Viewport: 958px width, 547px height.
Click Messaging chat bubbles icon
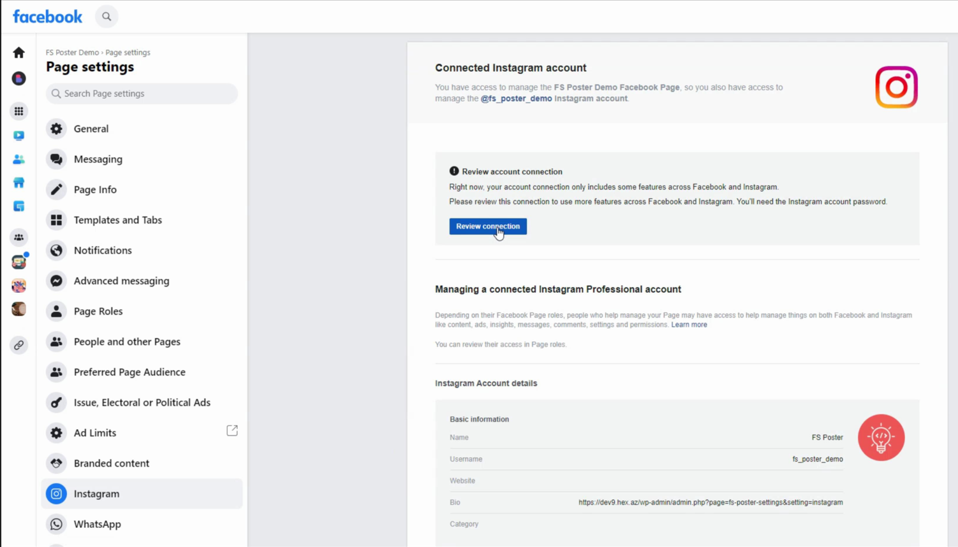pos(56,159)
